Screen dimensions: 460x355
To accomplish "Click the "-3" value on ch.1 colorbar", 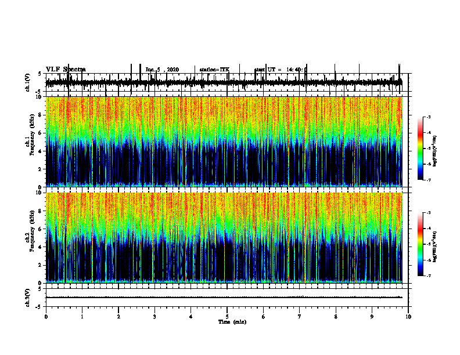I will 429,117.
